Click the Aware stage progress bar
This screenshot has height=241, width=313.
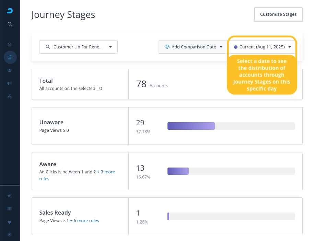(231, 171)
